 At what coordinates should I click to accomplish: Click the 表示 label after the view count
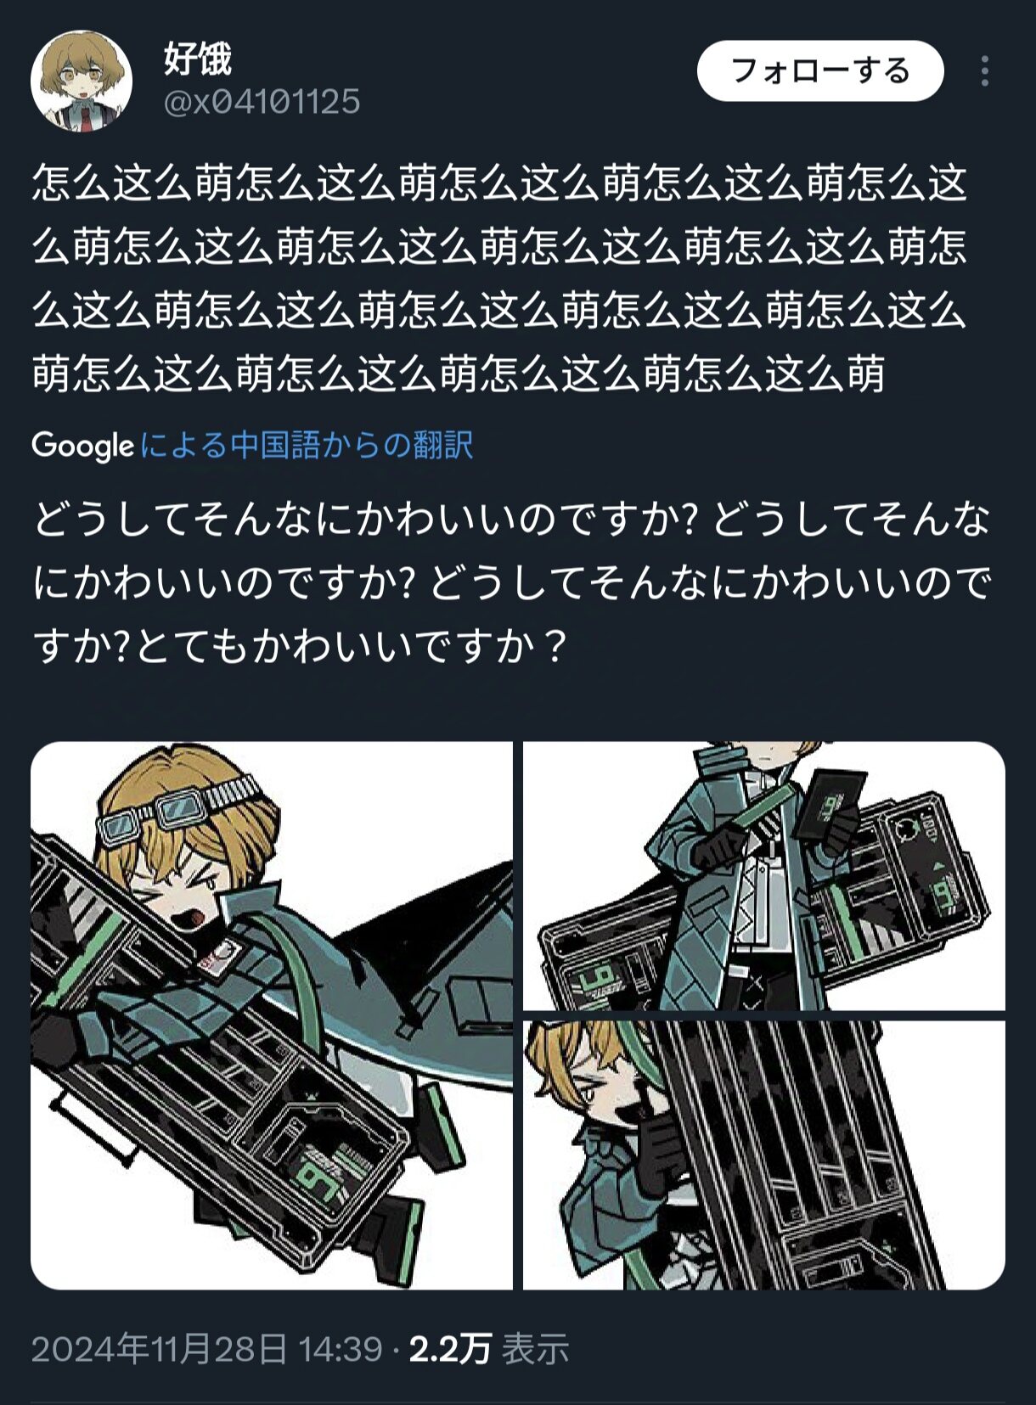pyautogui.click(x=535, y=1349)
